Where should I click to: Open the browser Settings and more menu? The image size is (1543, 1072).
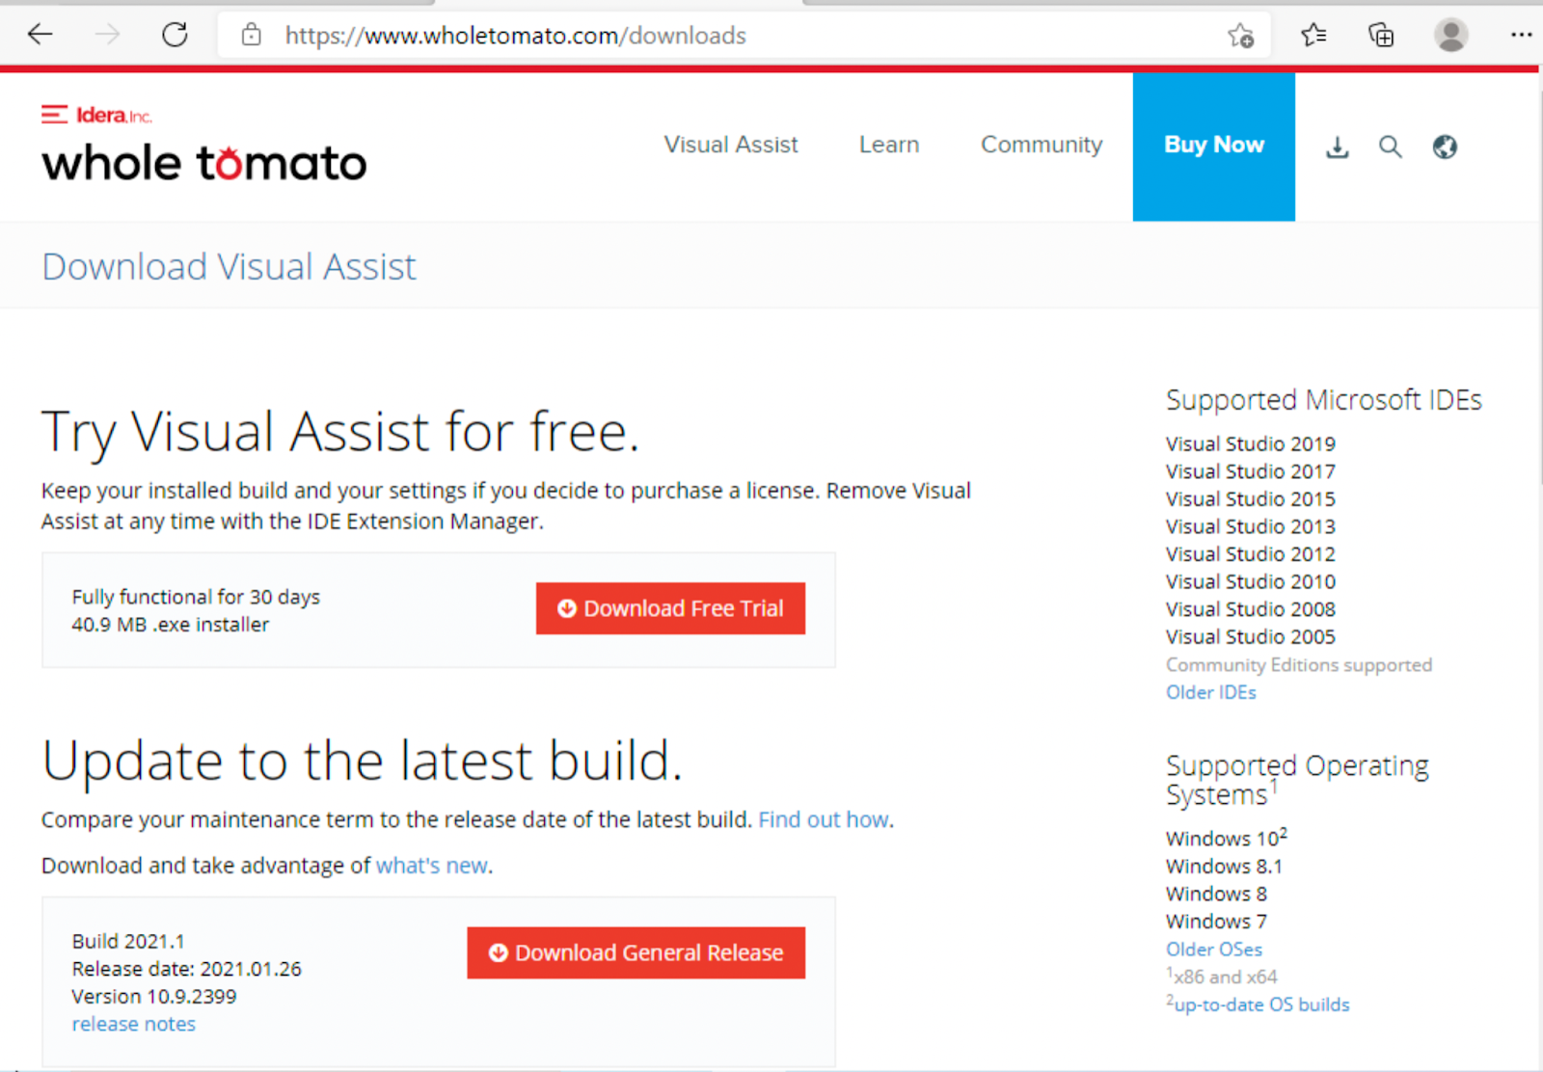1521,36
